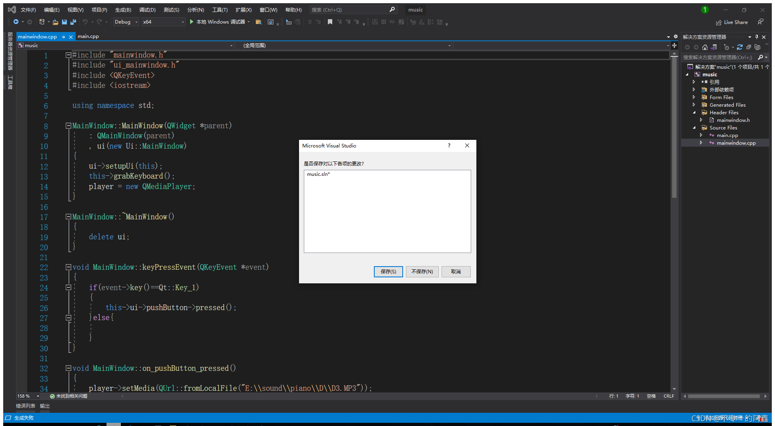Click the feedback person icon at top right
Image resolution: width=775 pixels, height=426 pixels.
tap(761, 22)
